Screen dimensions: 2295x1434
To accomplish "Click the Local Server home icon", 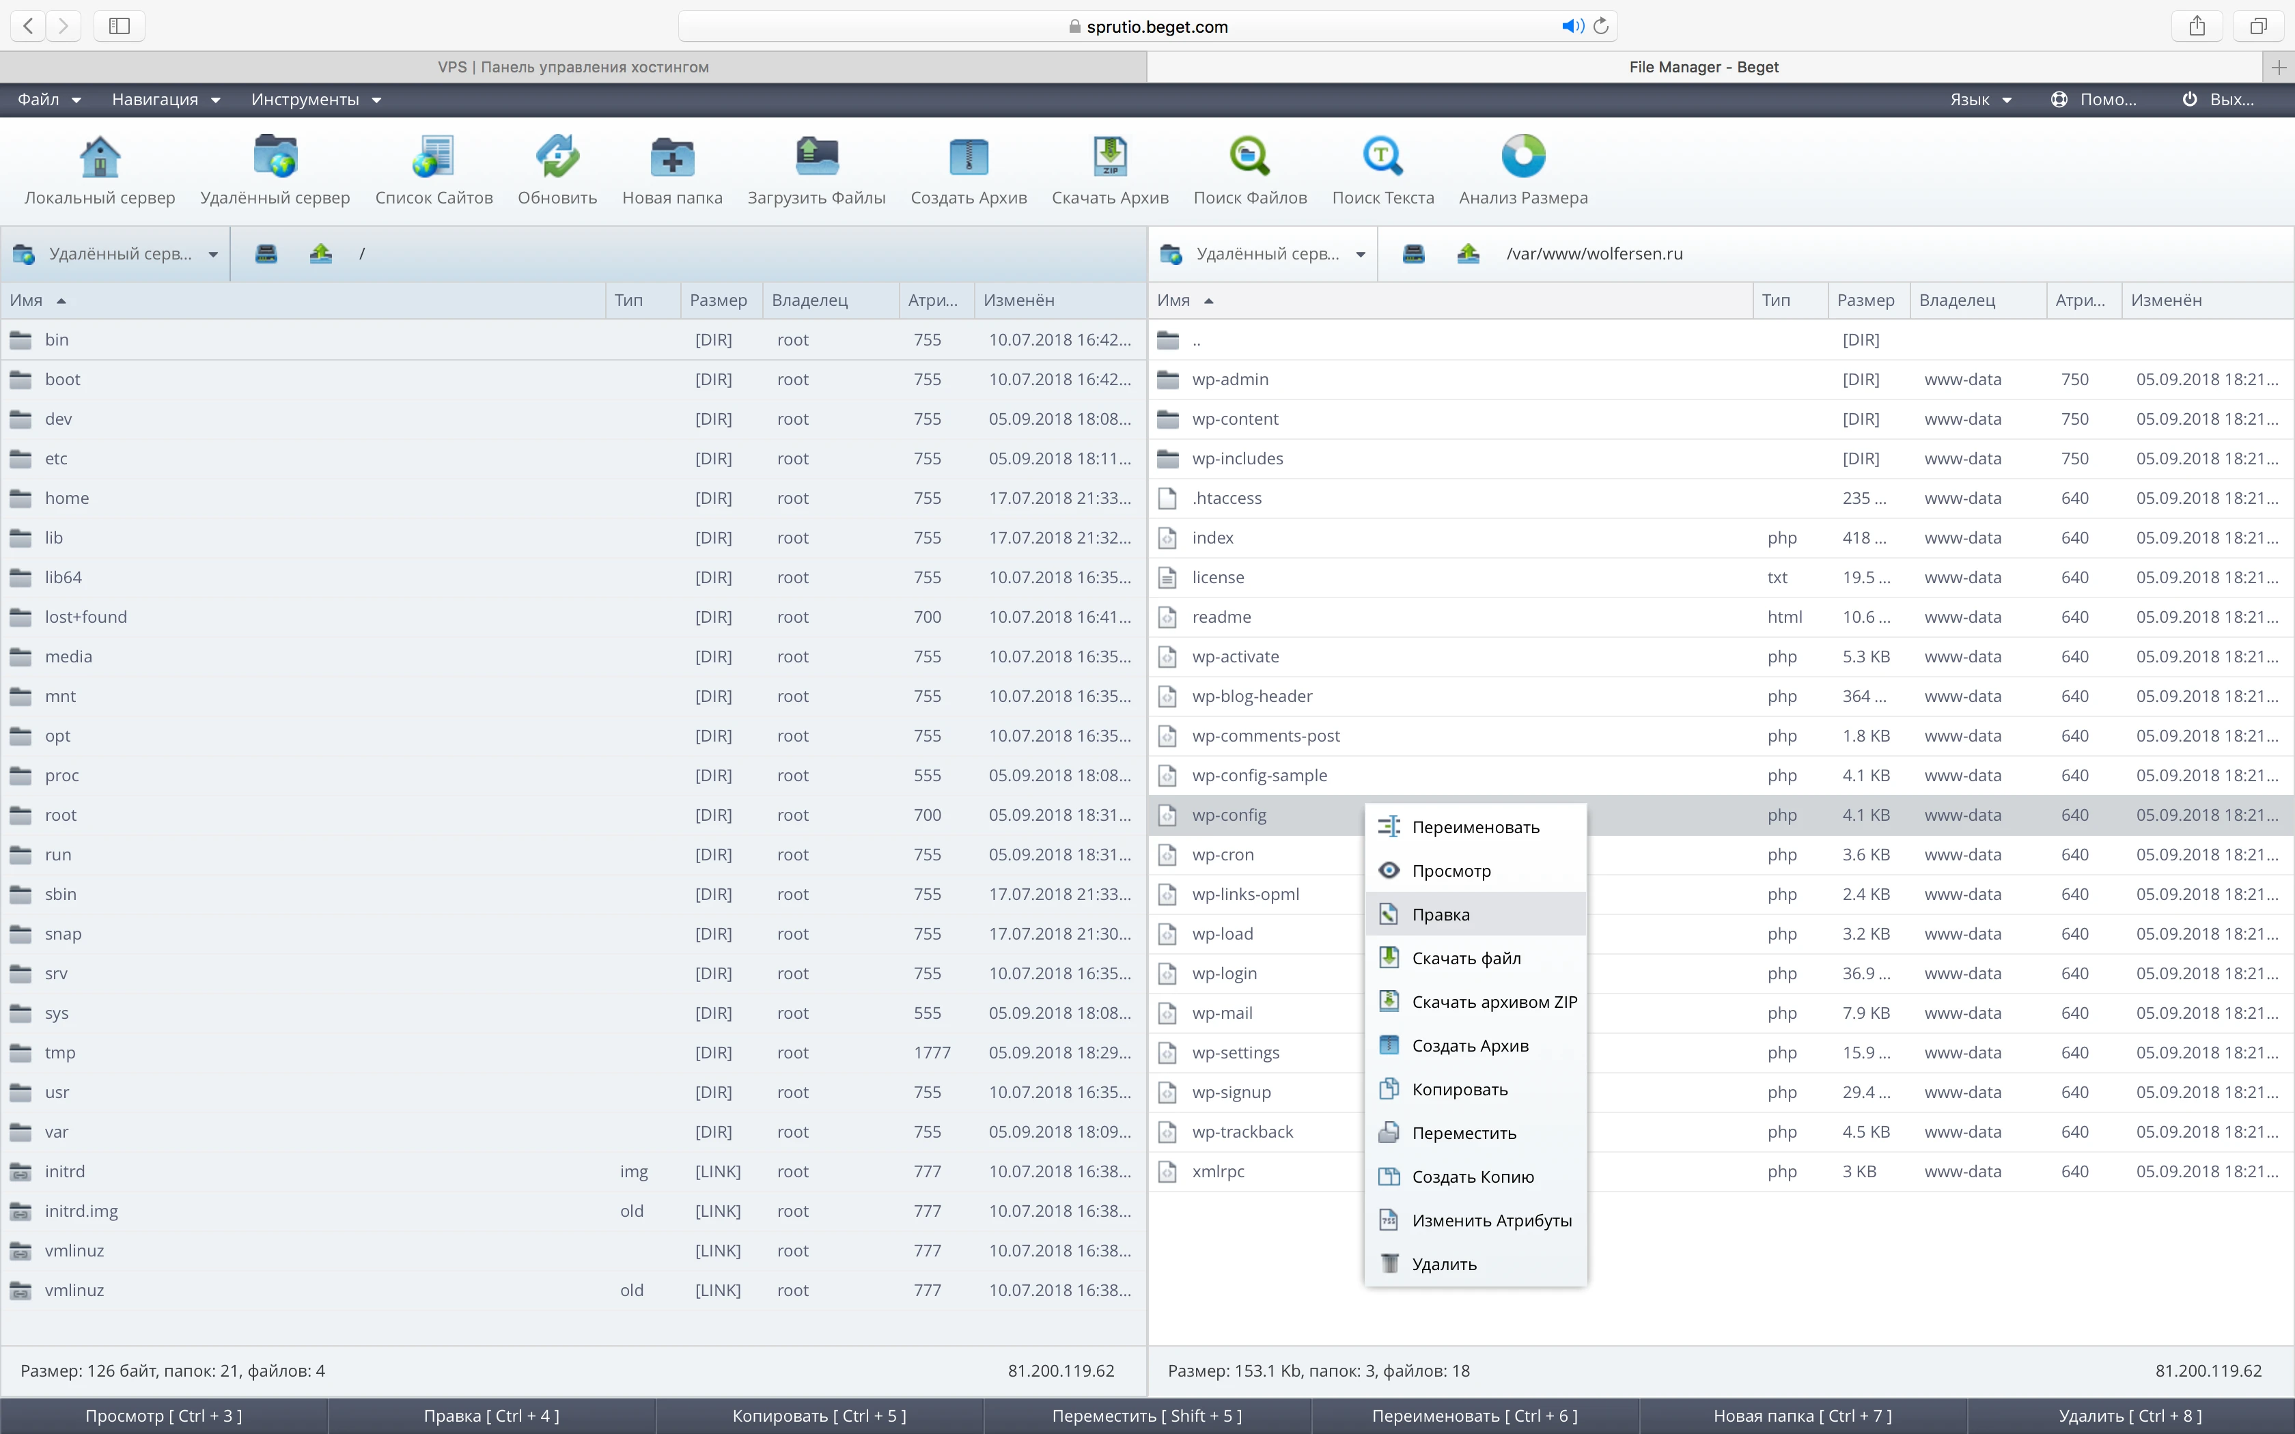I will pos(100,158).
